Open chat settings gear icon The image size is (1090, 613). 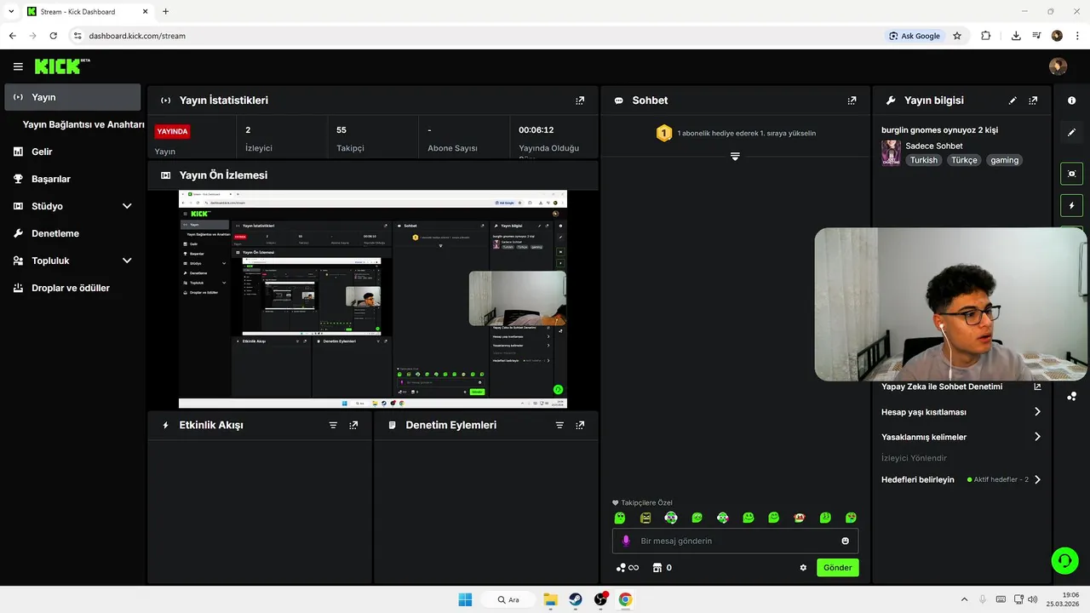point(803,568)
